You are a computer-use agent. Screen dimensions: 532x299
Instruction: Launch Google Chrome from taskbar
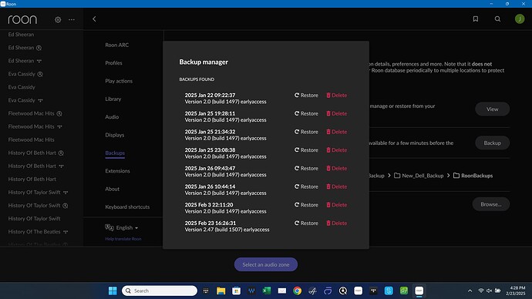[x=297, y=291]
